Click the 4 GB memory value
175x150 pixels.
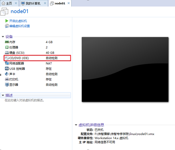click(49, 42)
